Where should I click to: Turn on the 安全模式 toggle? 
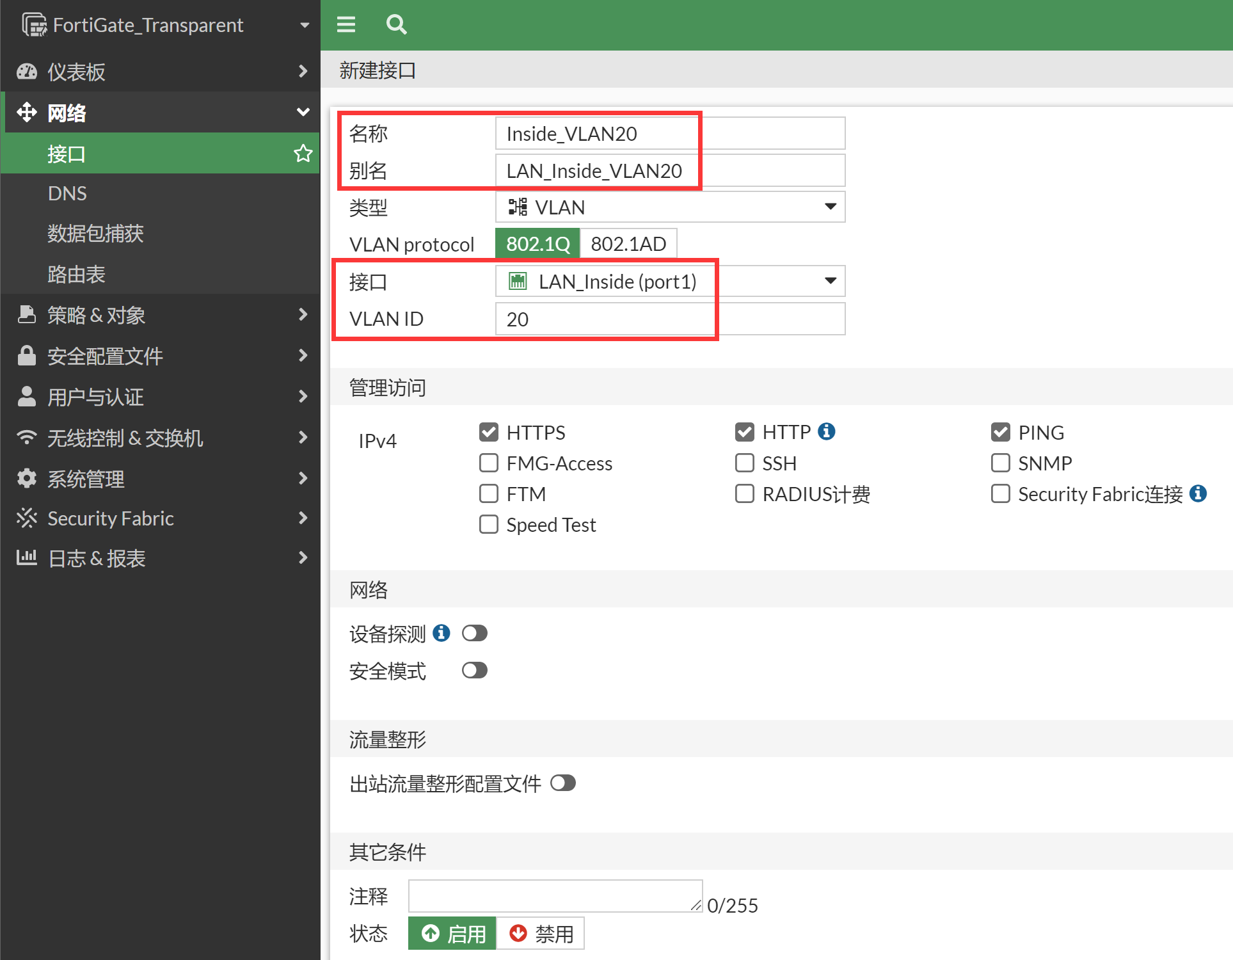point(474,670)
